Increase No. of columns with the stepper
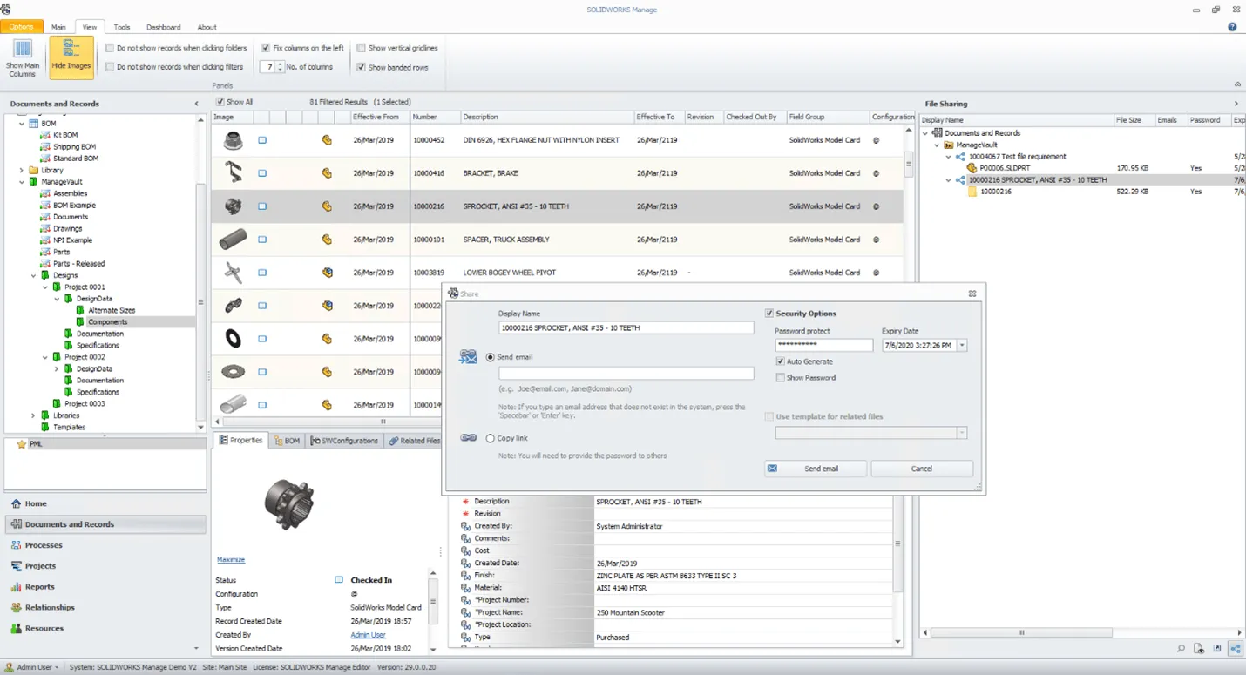 (x=280, y=63)
